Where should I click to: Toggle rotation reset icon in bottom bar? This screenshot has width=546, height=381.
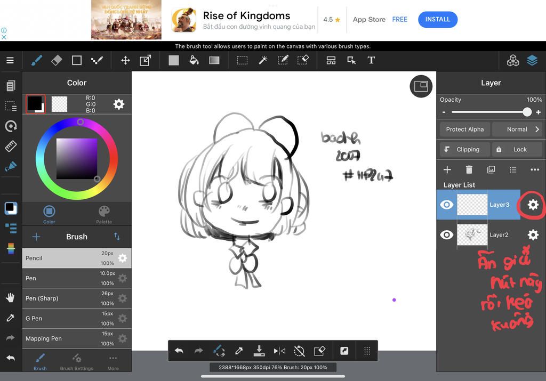pos(299,351)
